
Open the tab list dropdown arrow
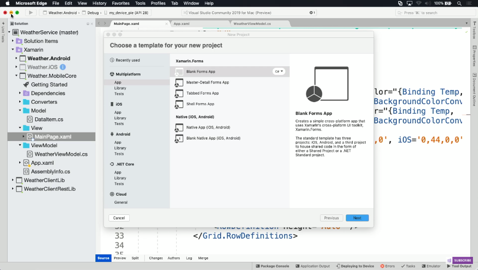466,24
